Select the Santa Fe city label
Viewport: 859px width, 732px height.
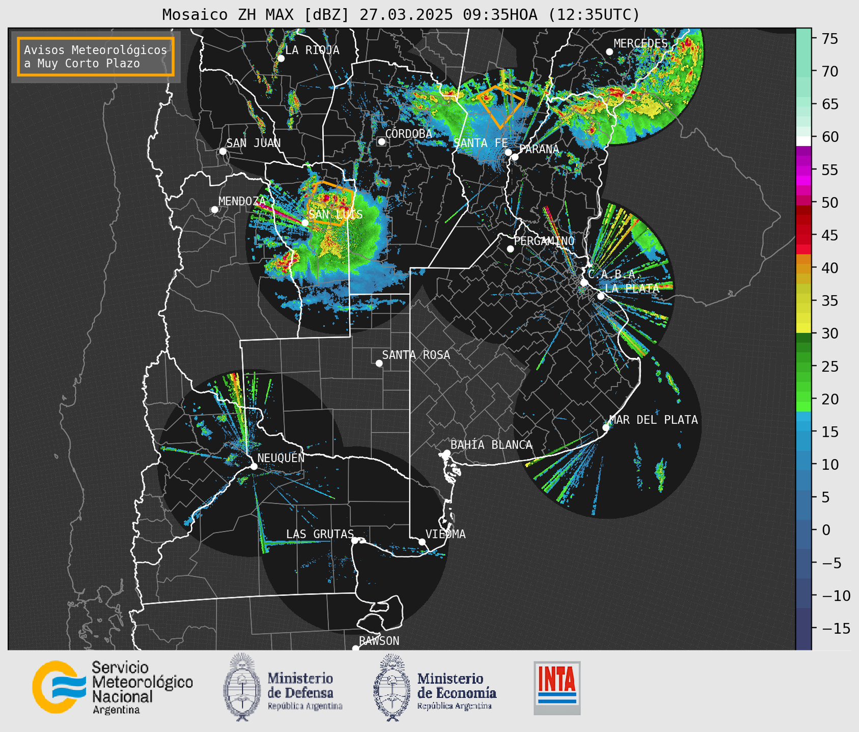[481, 143]
